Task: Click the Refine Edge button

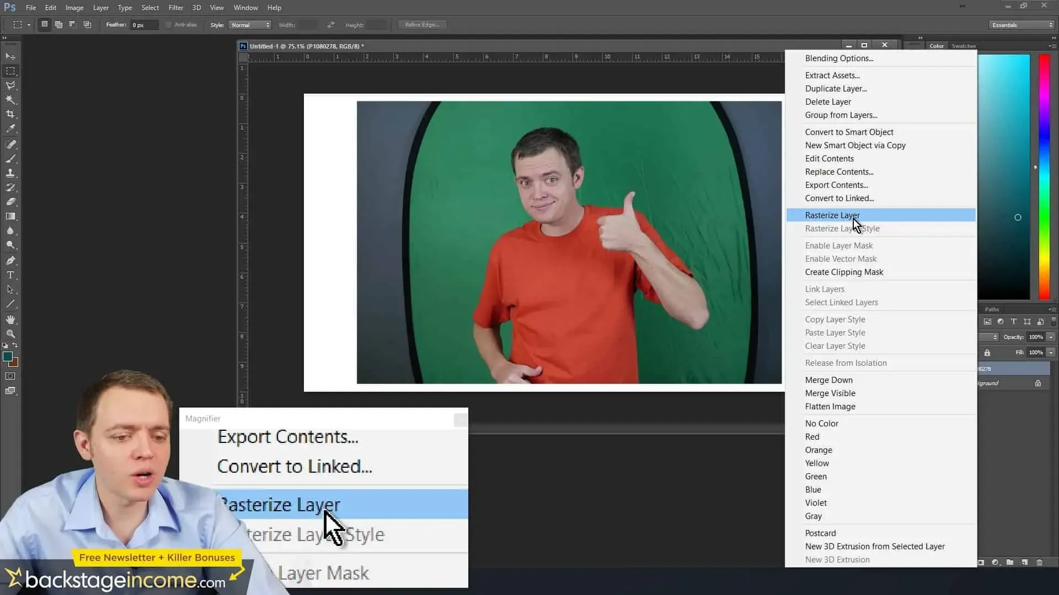Action: click(422, 24)
